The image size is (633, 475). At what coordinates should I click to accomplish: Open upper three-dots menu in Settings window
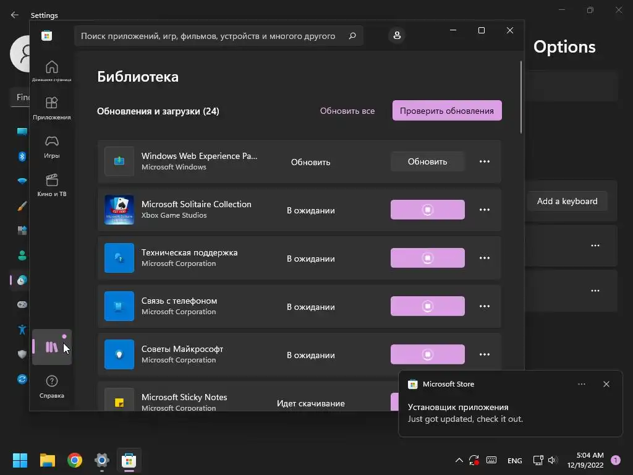point(595,245)
